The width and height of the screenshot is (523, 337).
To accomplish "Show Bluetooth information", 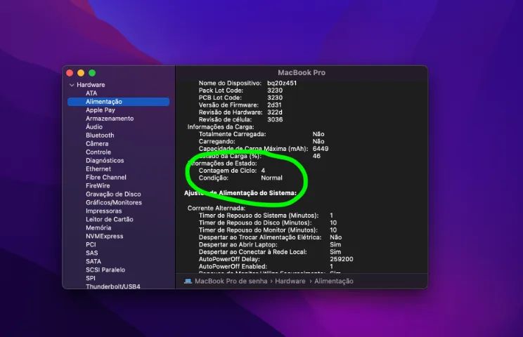I will 100,136.
